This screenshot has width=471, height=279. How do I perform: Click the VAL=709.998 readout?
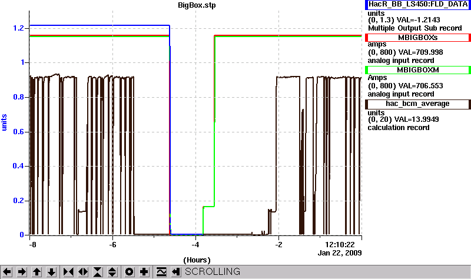tap(420, 52)
